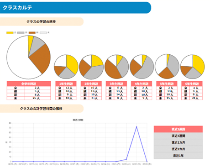Click the 9人 silver cell in 6年生問題 table
This screenshot has height=168, width=210.
[196, 91]
